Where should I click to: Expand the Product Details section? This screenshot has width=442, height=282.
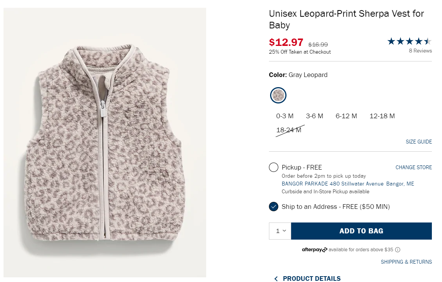311,278
